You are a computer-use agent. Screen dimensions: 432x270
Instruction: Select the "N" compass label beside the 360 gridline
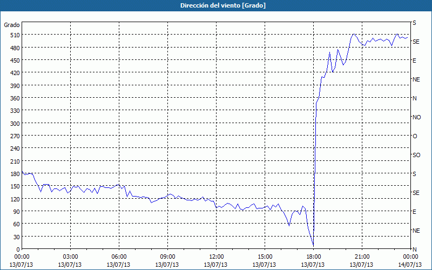414,98
